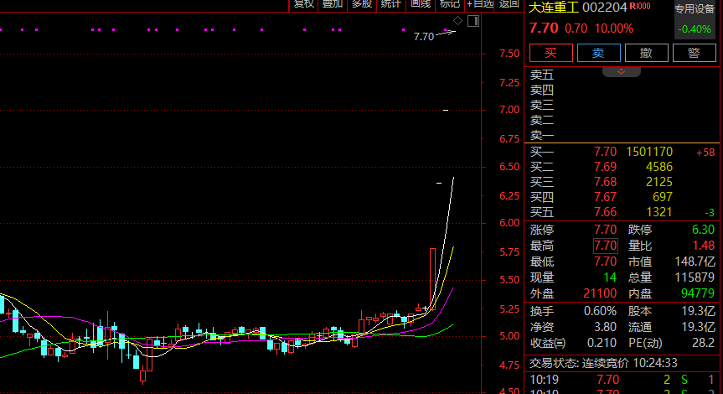Click the 5.00 price axis label
This screenshot has height=394, width=723.
coord(509,336)
